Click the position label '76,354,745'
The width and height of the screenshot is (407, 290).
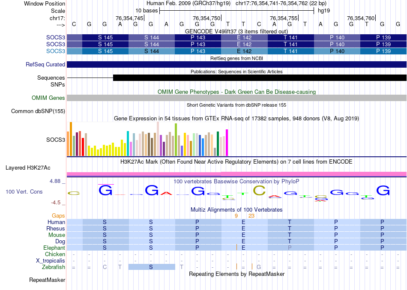(129, 18)
